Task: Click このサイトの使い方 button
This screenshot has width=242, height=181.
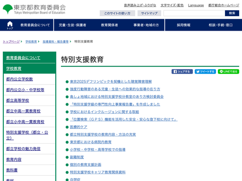Action: pyautogui.click(x=117, y=13)
